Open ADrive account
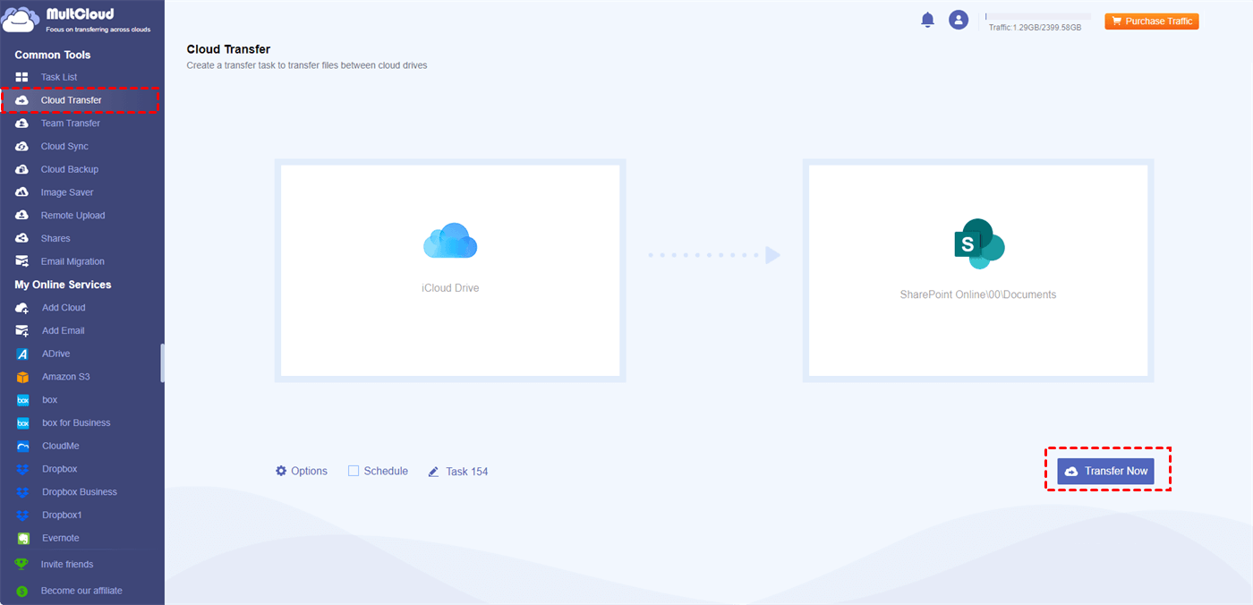The width and height of the screenshot is (1253, 605). (55, 354)
